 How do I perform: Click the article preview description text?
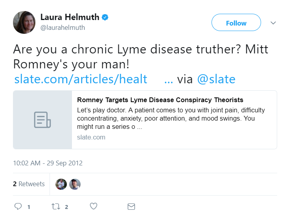coord(171,118)
